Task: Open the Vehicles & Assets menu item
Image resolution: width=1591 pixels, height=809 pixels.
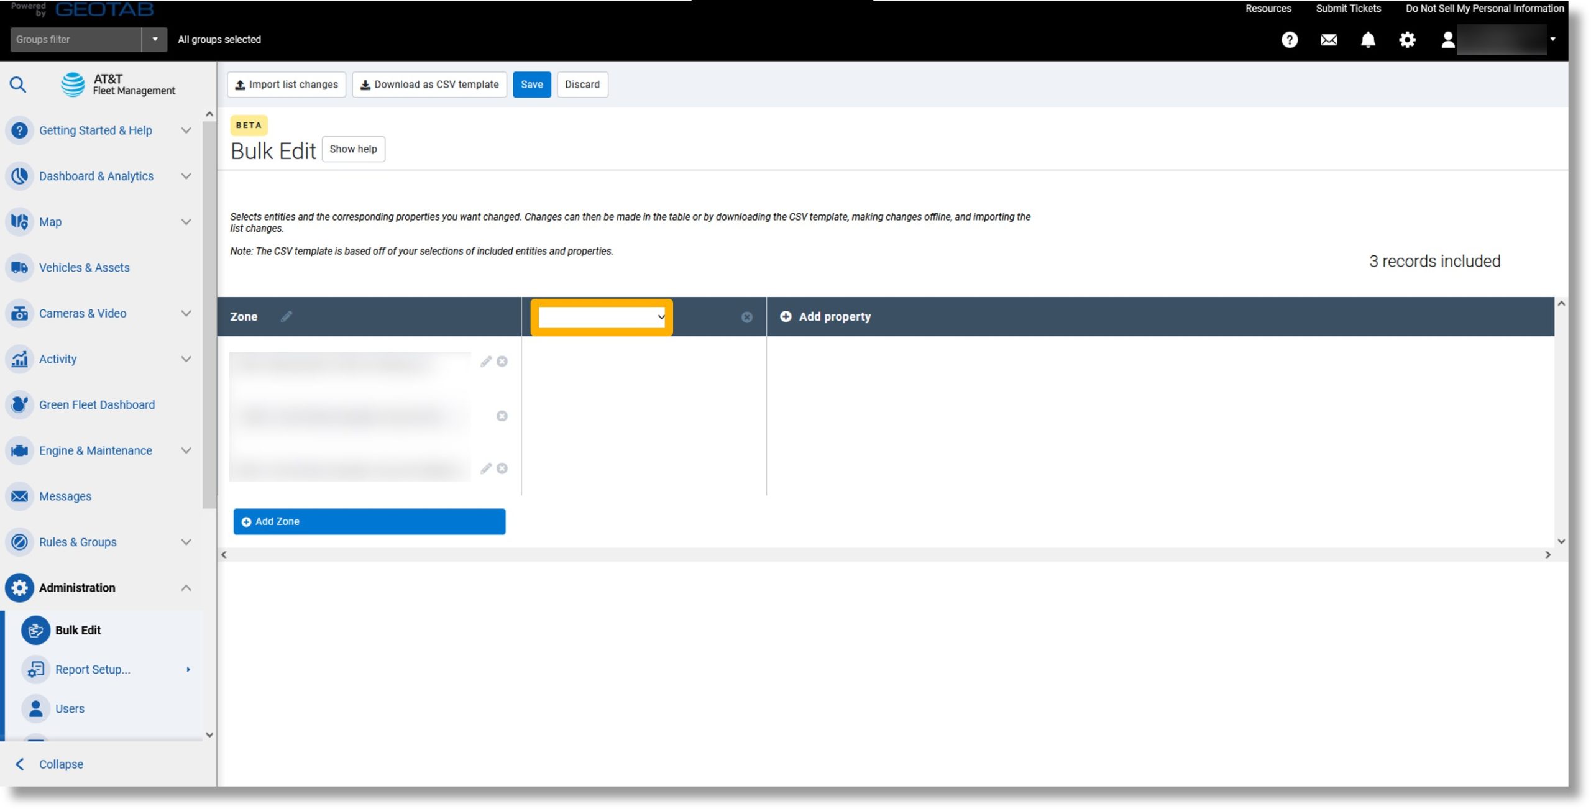Action: tap(84, 268)
